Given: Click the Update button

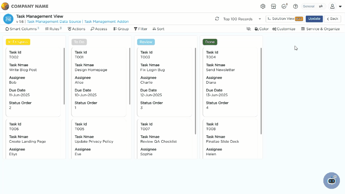Looking at the screenshot, I should (314, 19).
